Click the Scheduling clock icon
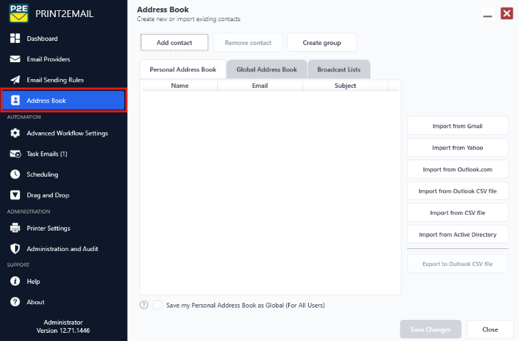The image size is (519, 341). pos(15,174)
